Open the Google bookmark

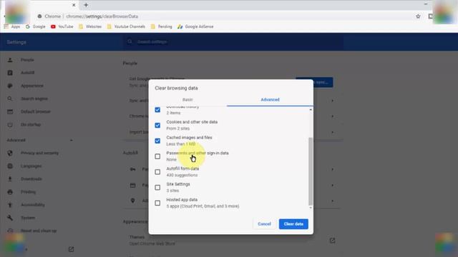click(x=35, y=26)
